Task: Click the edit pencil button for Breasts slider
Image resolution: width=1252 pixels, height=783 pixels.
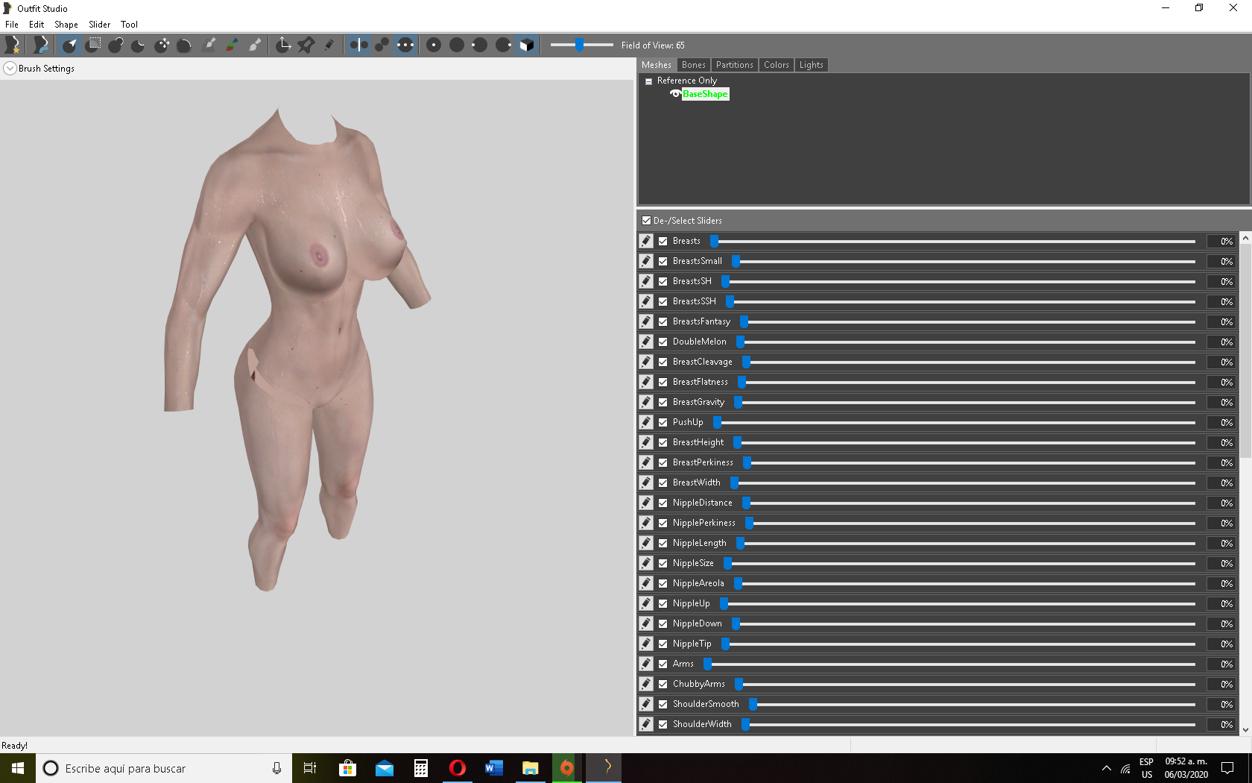Action: point(646,241)
